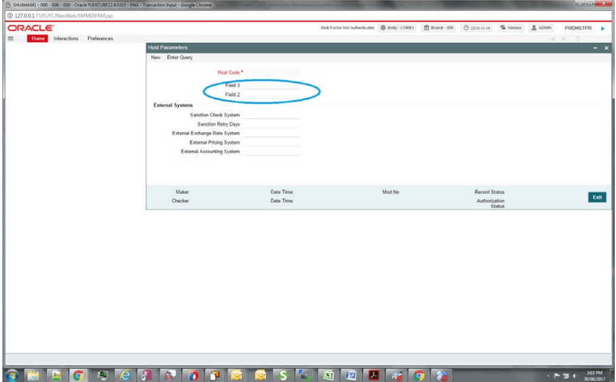616x382 pixels.
Task: Click the taskbar clock showing 3:03 PM
Action: pos(594,375)
